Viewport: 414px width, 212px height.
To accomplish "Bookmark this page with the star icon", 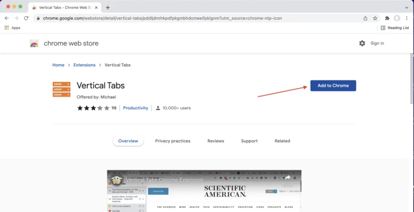I will click(375, 18).
